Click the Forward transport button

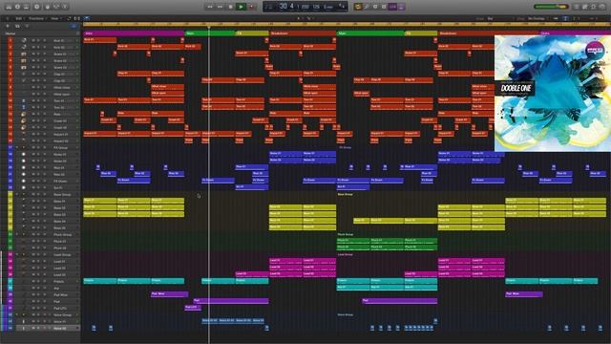[x=221, y=7]
